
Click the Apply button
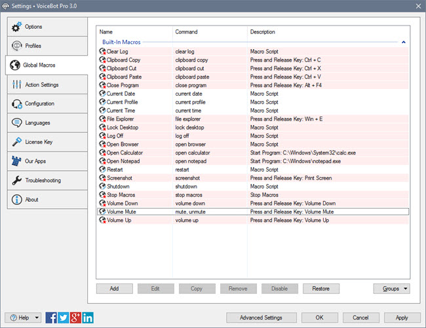click(402, 318)
